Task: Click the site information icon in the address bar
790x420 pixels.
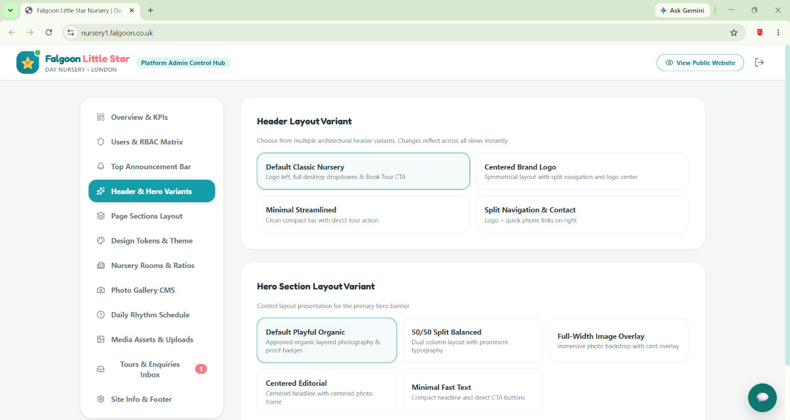Action: point(71,32)
